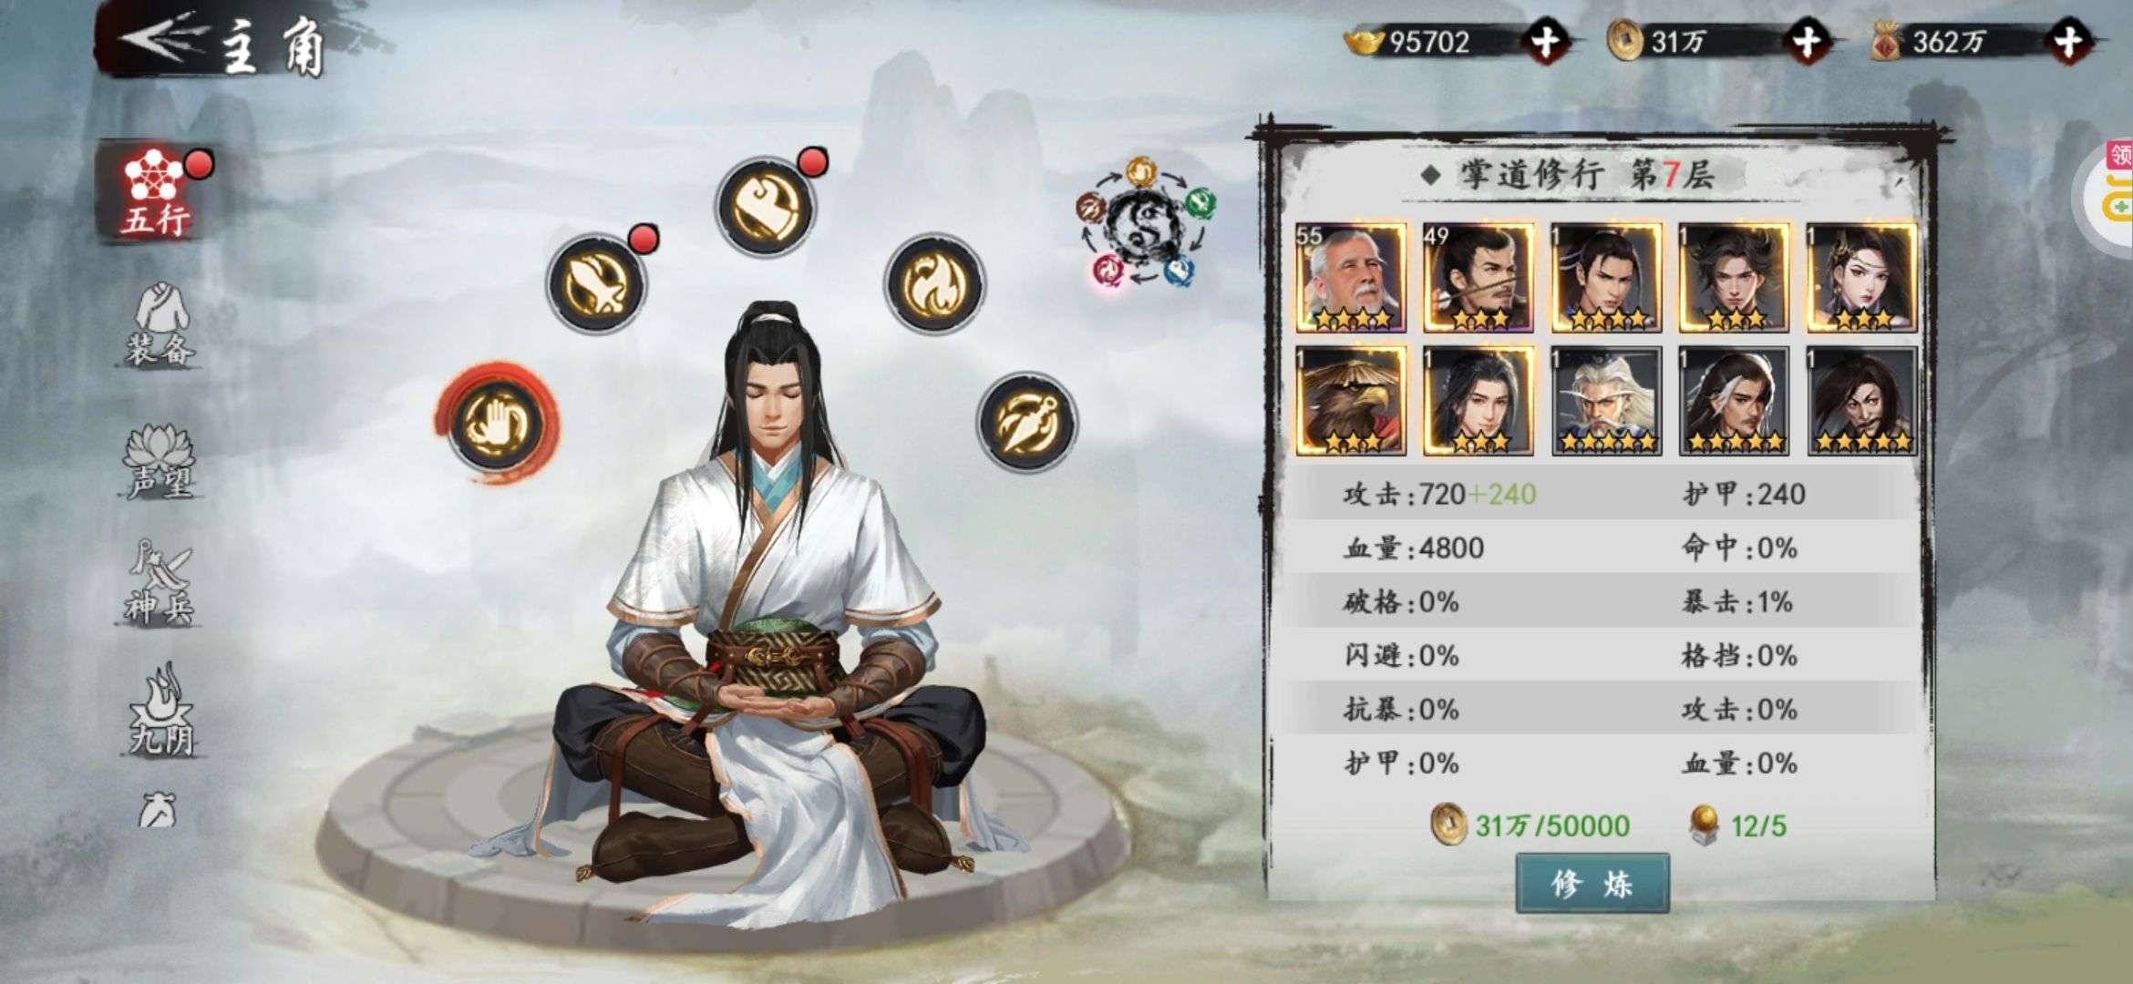Select the level 55 old master portrait
Screen dimensions: 2133x984
pos(1351,277)
